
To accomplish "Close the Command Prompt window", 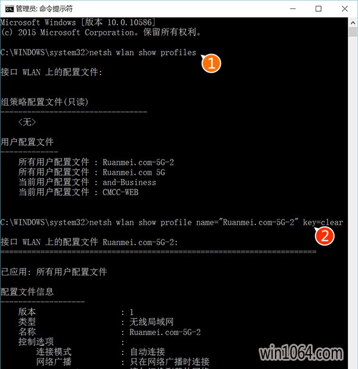I will [344, 9].
